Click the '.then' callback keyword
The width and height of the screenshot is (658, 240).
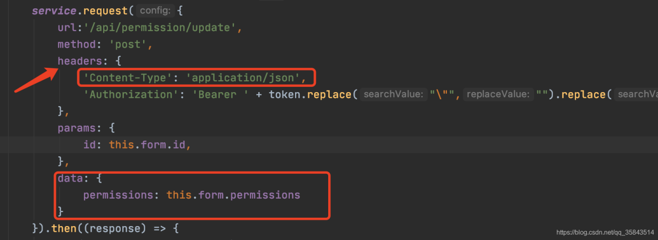coord(61,228)
